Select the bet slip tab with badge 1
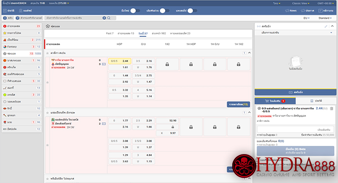 pos(275,101)
